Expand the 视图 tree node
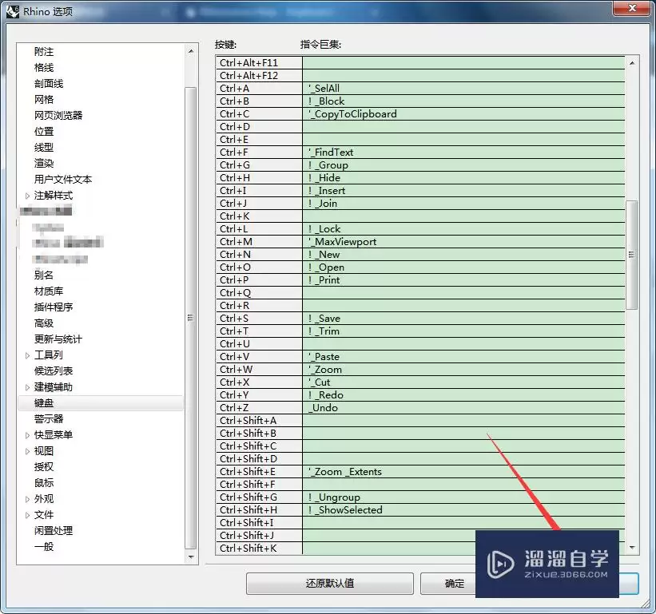 point(27,451)
